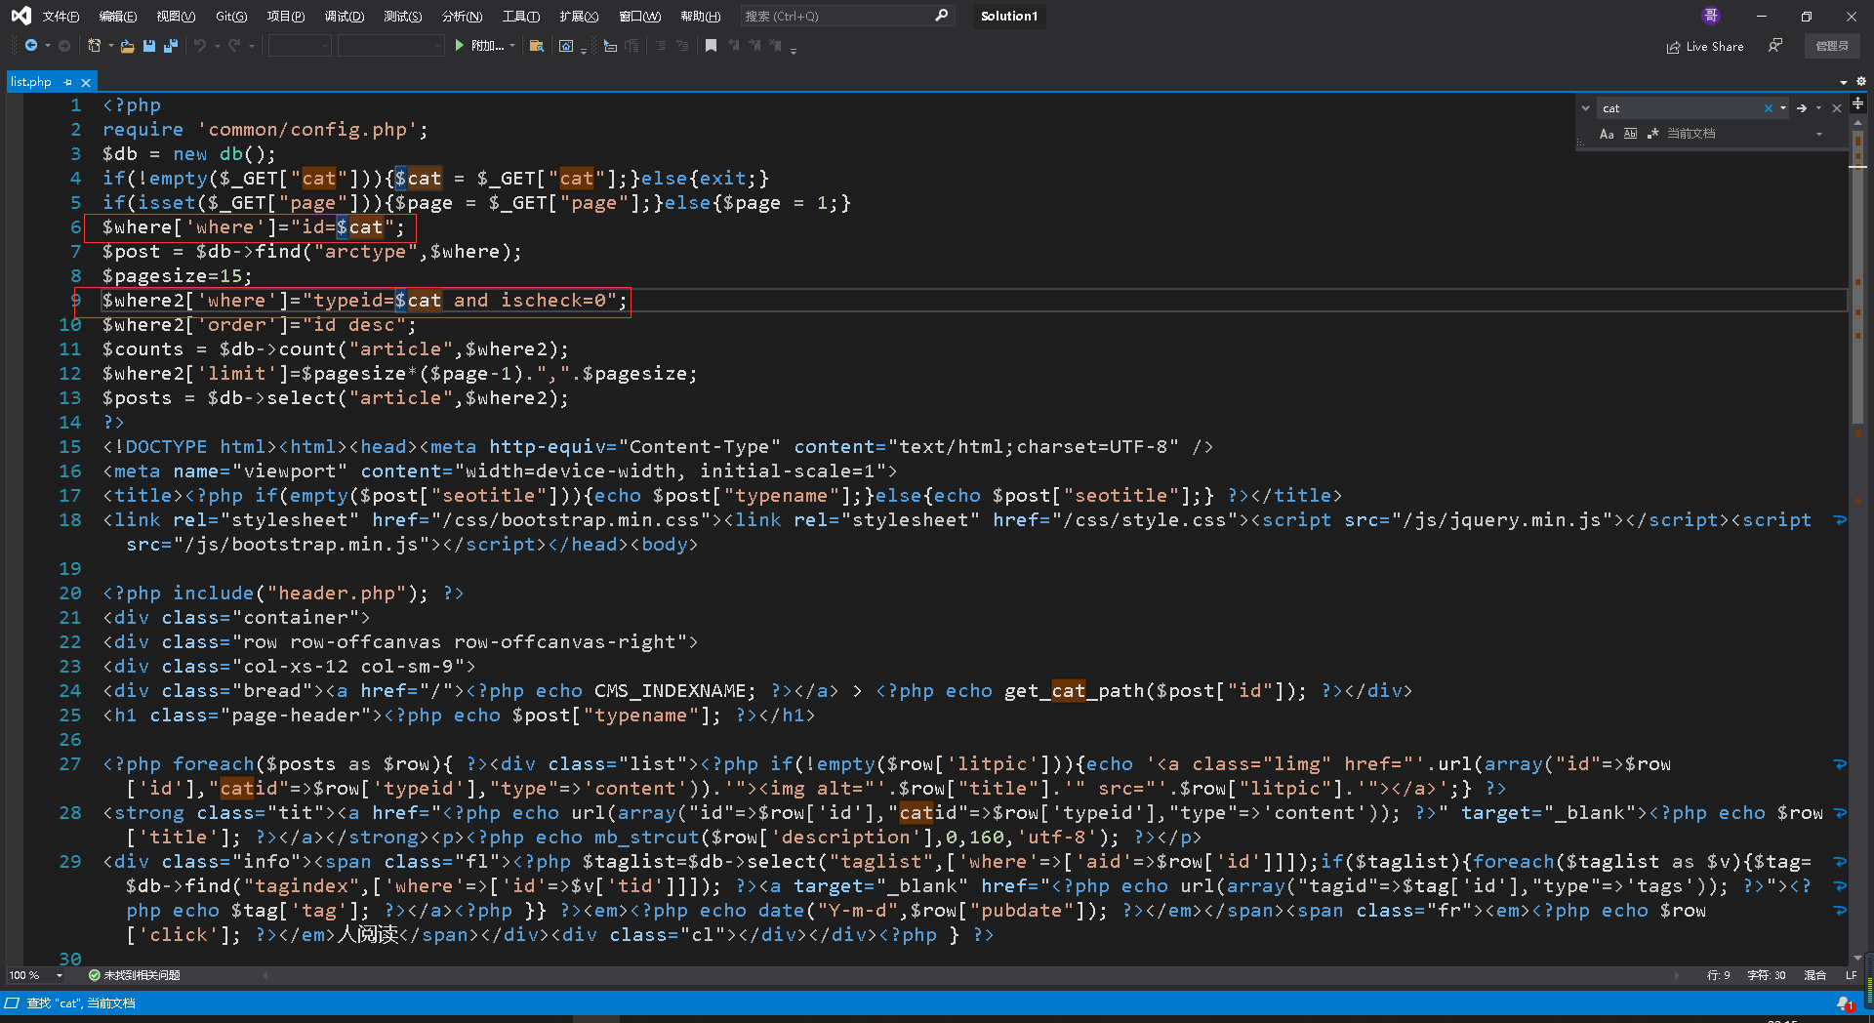This screenshot has height=1023, width=1874.
Task: Find next match with the arrow icon
Action: pyautogui.click(x=1802, y=108)
